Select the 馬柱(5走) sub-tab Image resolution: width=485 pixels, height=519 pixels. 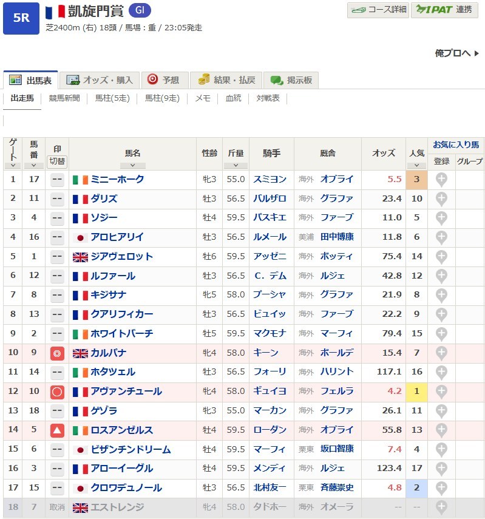click(110, 98)
